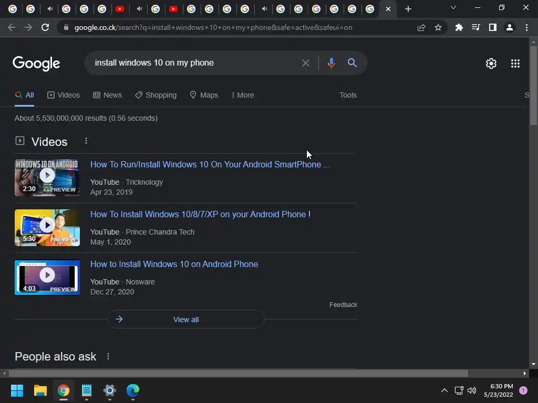Open the volume tray icon
Viewport: 538px width, 403px height.
pyautogui.click(x=472, y=390)
